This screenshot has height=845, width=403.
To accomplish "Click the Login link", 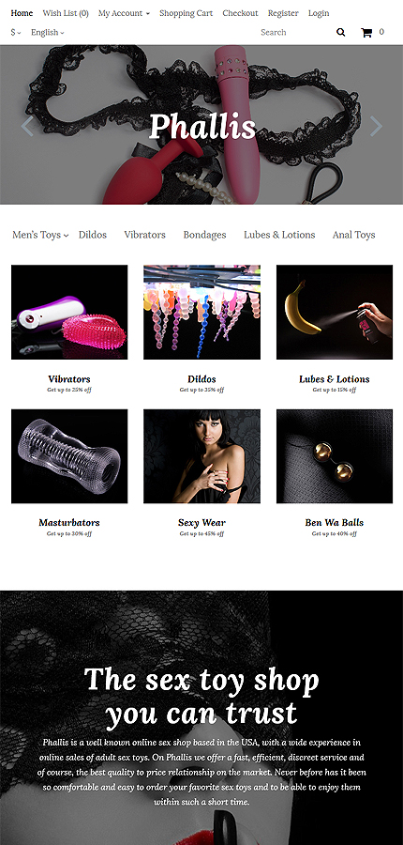I will [x=319, y=13].
